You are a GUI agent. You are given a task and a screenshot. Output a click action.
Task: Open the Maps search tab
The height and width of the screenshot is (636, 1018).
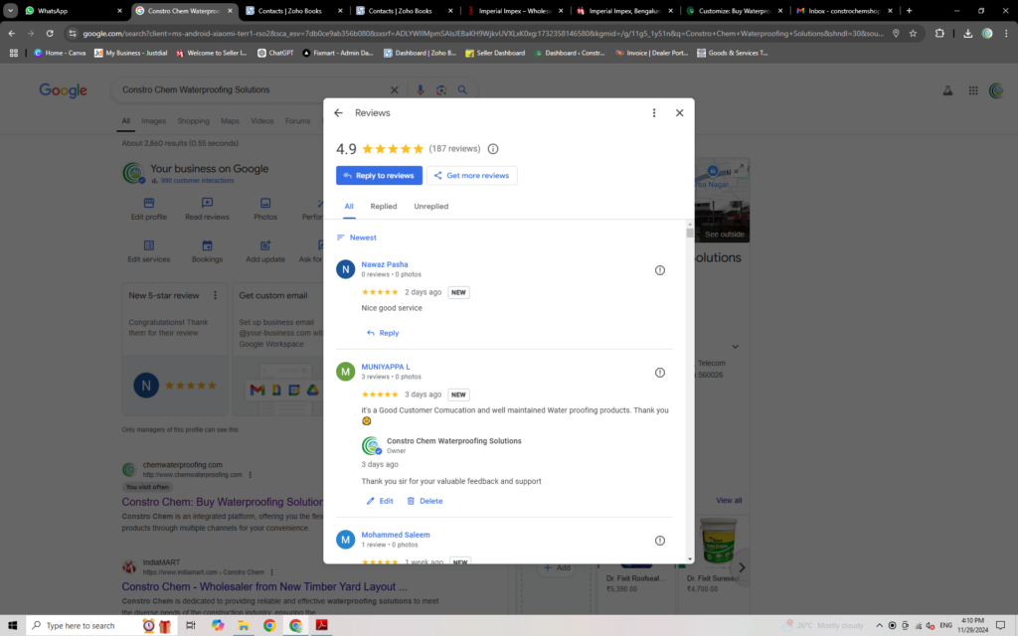(x=230, y=121)
